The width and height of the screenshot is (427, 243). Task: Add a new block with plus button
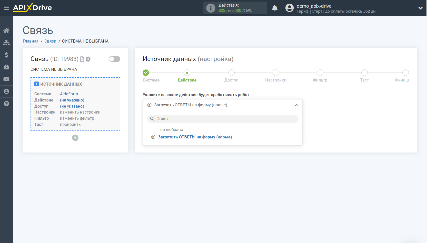click(75, 138)
